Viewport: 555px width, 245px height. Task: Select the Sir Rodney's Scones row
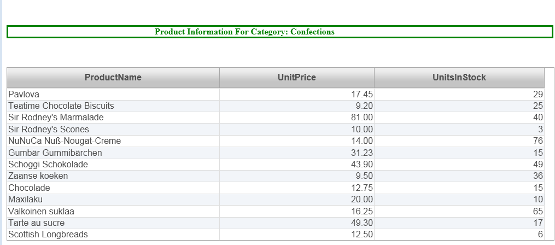click(49, 130)
